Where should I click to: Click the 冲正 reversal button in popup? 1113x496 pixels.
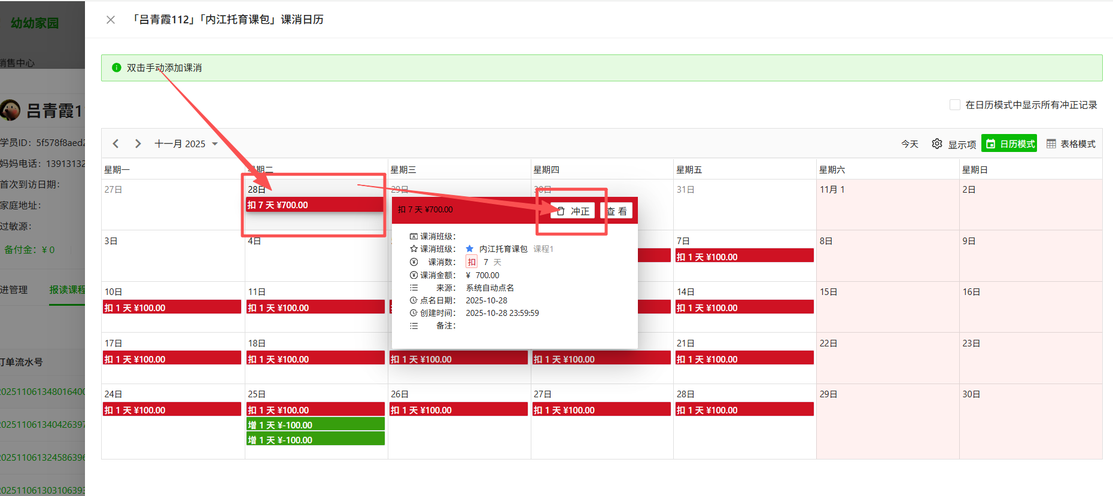(x=573, y=211)
